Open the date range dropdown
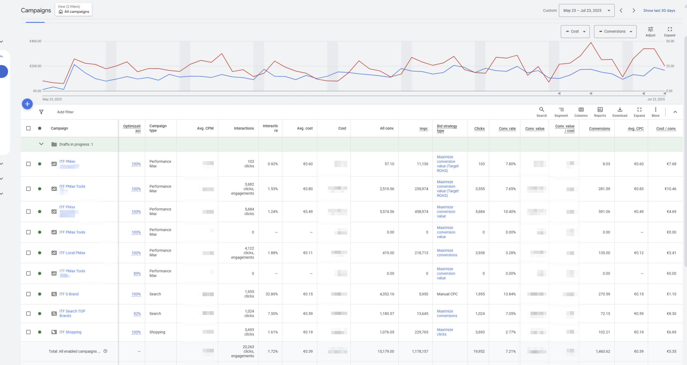The height and width of the screenshot is (365, 687). point(586,10)
